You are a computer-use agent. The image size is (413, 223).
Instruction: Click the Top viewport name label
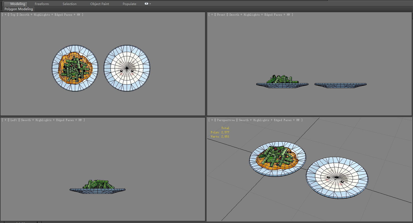(13, 15)
